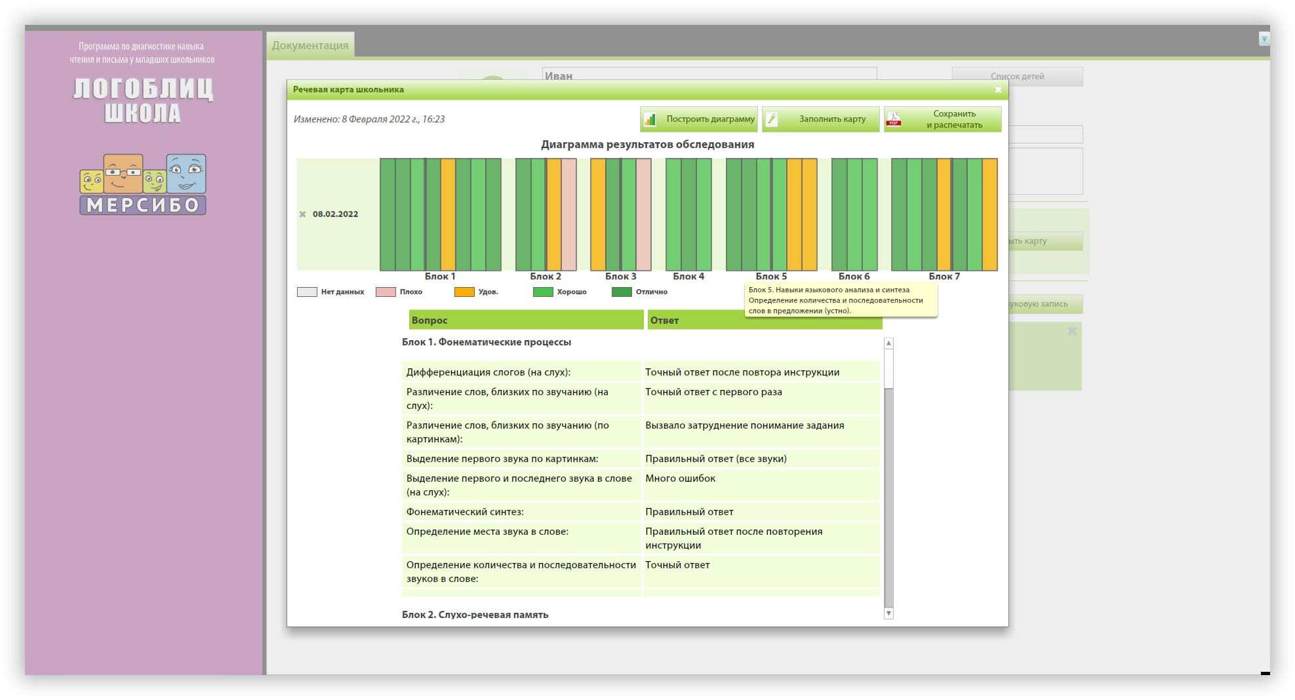Image resolution: width=1295 pixels, height=700 pixels.
Task: Switch to the Документация tab
Action: click(x=310, y=45)
